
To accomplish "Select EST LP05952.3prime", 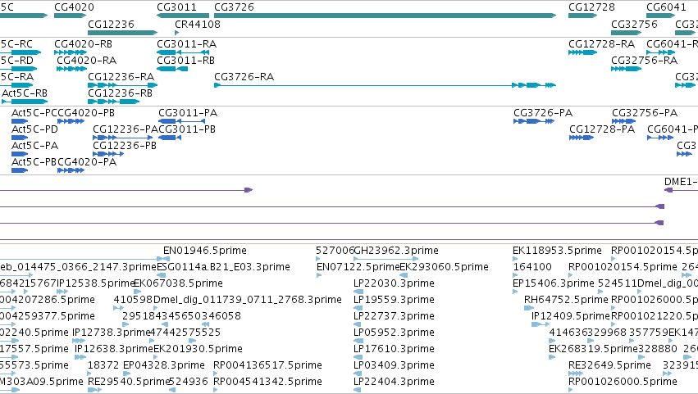I will (394, 333).
